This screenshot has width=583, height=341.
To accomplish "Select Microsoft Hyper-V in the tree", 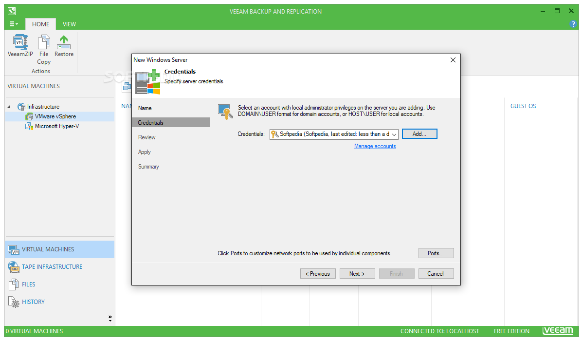I will pos(57,126).
